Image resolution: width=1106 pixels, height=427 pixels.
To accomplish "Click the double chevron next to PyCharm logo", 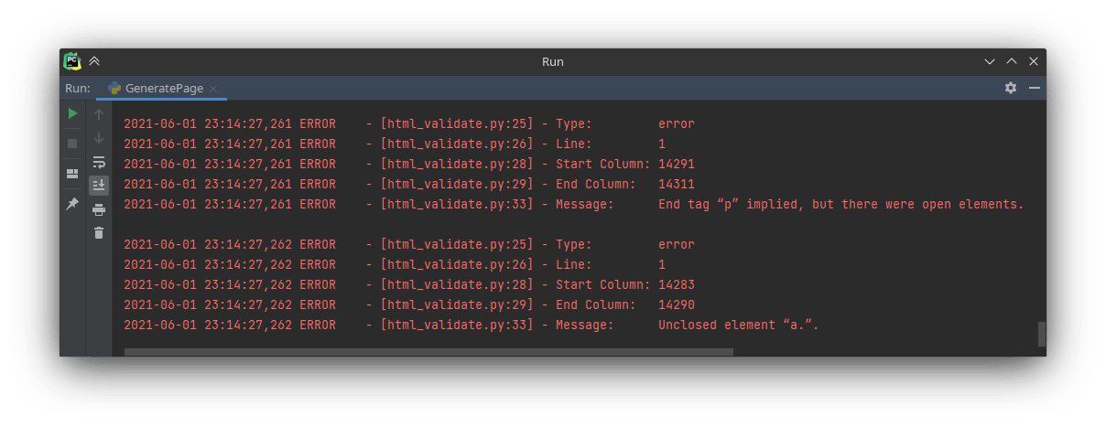I will click(x=94, y=61).
